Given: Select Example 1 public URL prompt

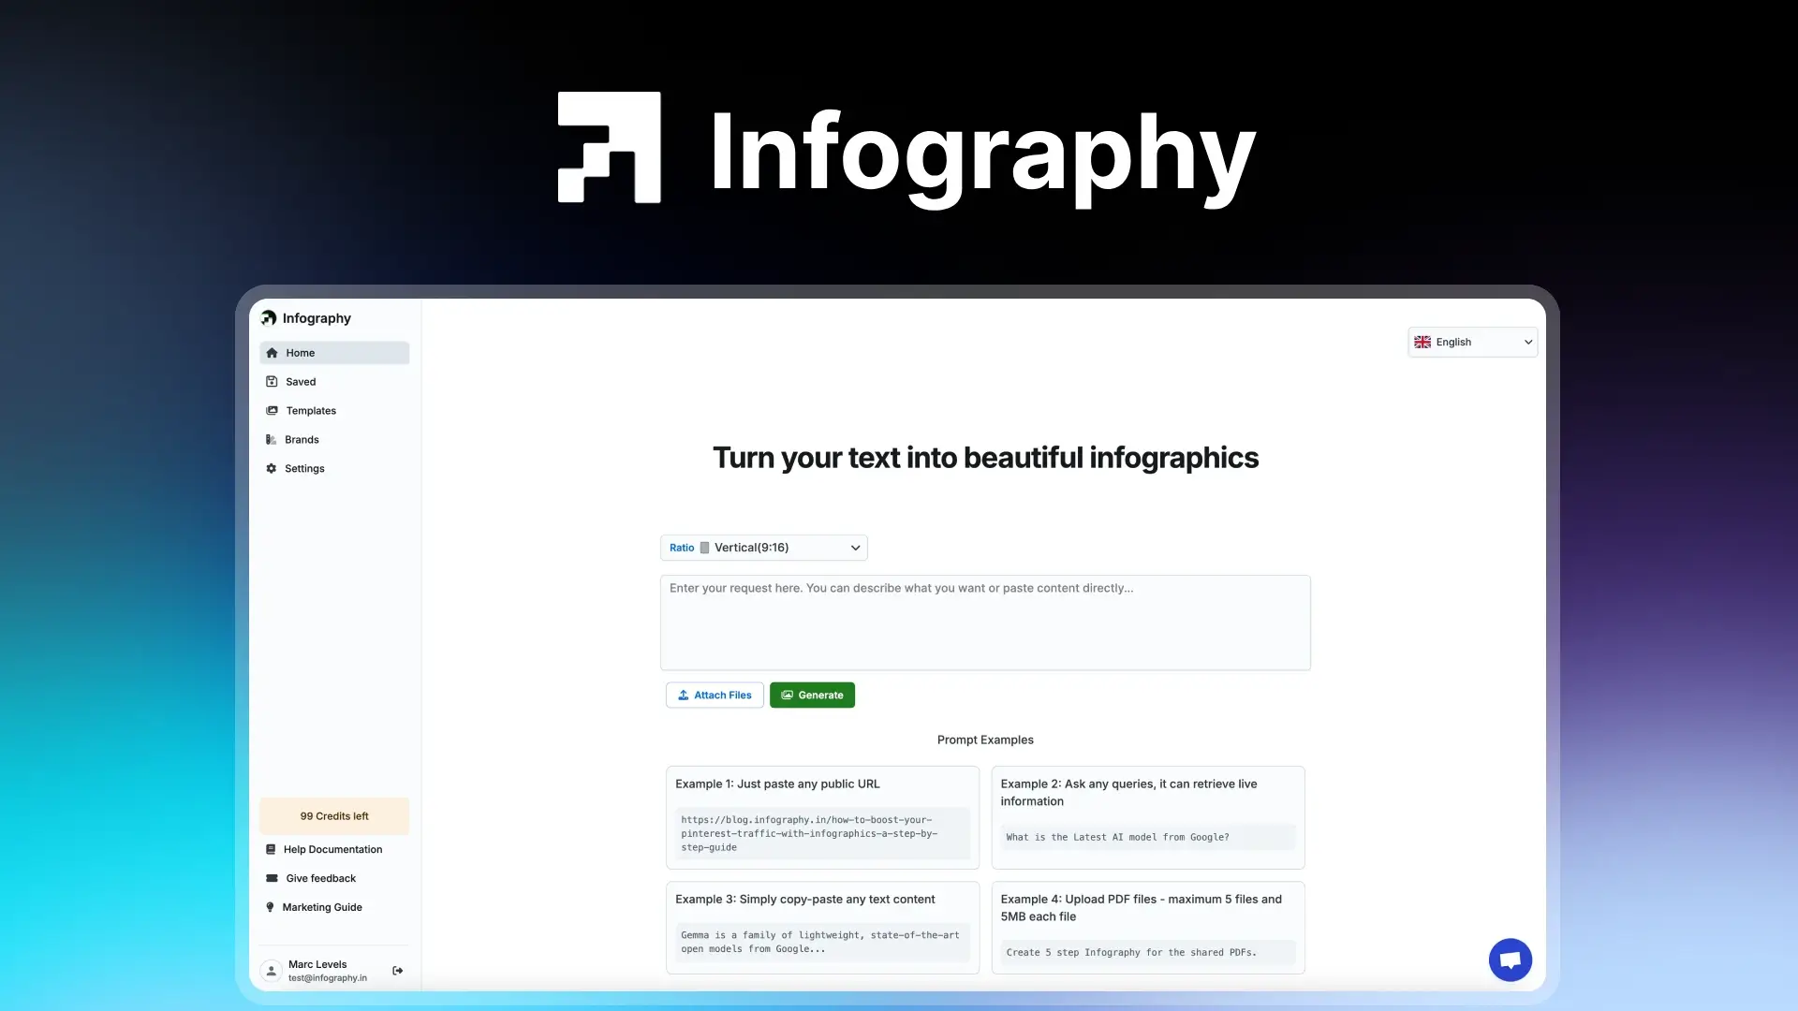Looking at the screenshot, I should (x=822, y=817).
